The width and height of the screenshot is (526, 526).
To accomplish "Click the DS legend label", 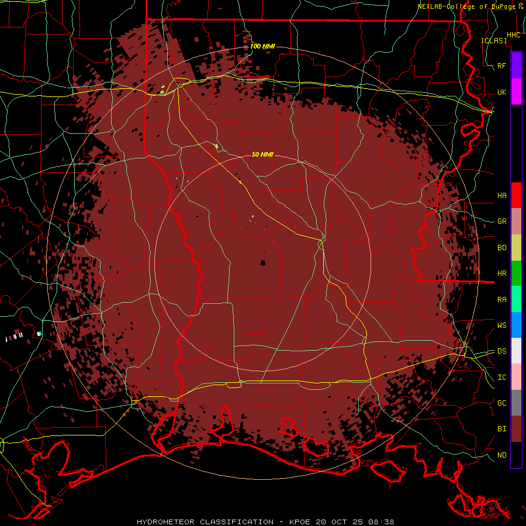I will coord(502,351).
